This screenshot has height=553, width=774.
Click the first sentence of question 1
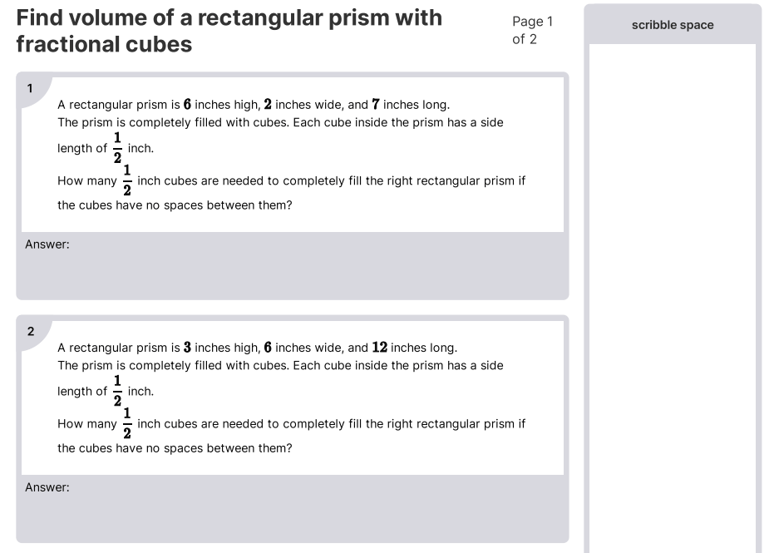coord(253,105)
